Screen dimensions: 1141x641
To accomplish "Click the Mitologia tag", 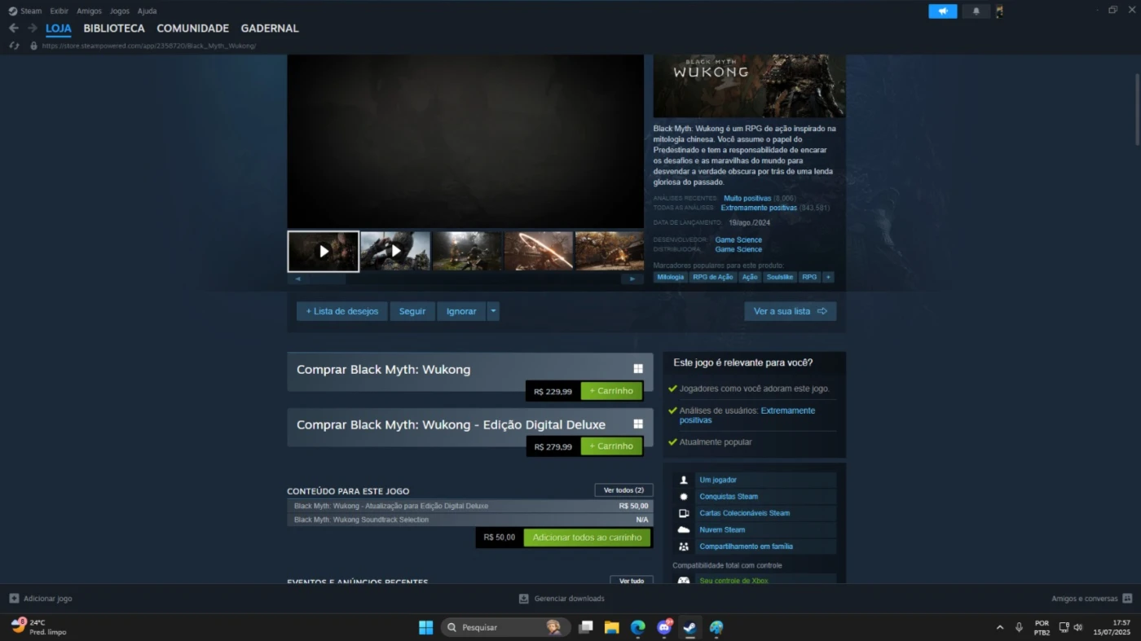I will tap(671, 277).
